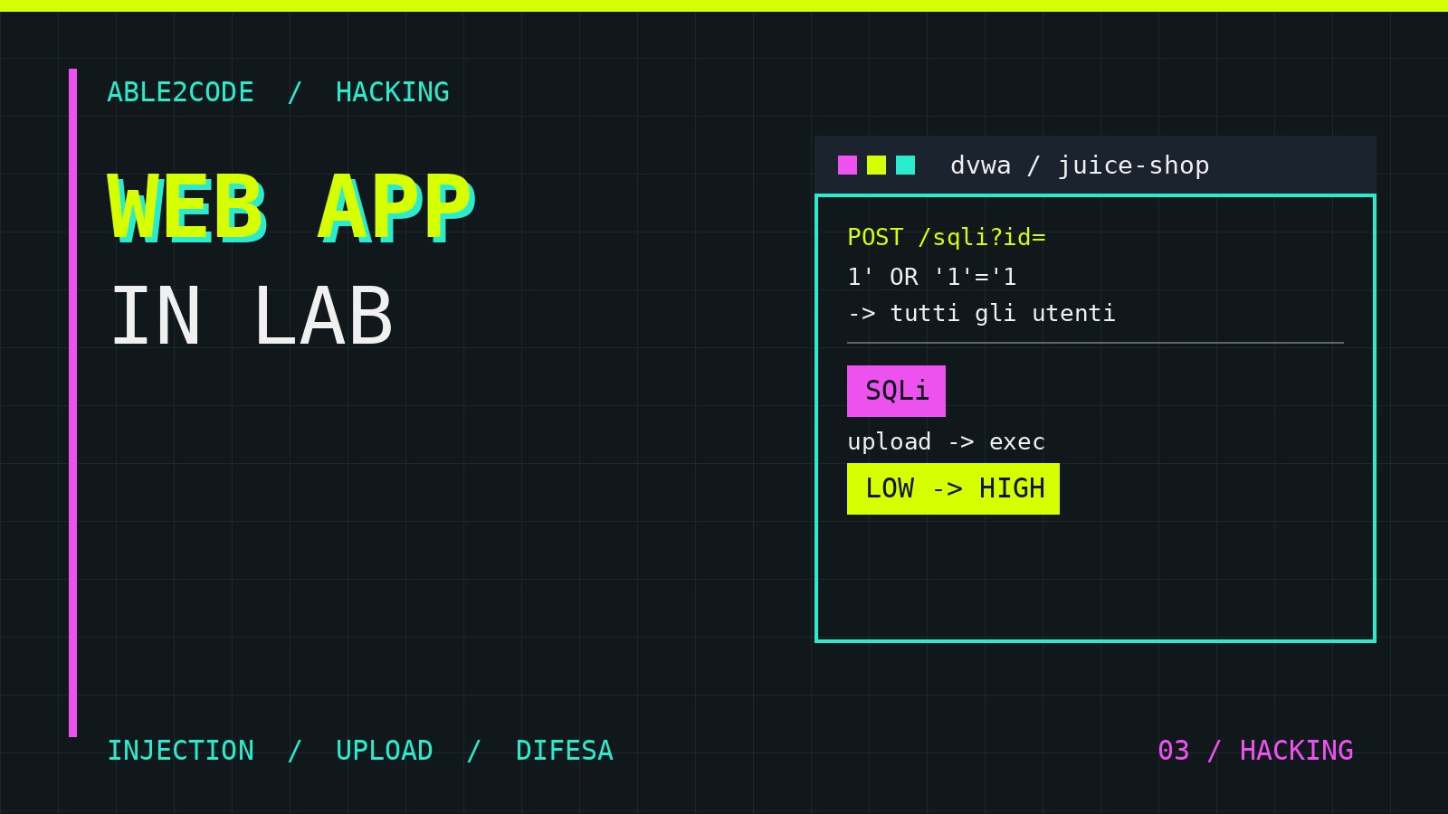Click the "POST /sqli?id=" line

(947, 237)
